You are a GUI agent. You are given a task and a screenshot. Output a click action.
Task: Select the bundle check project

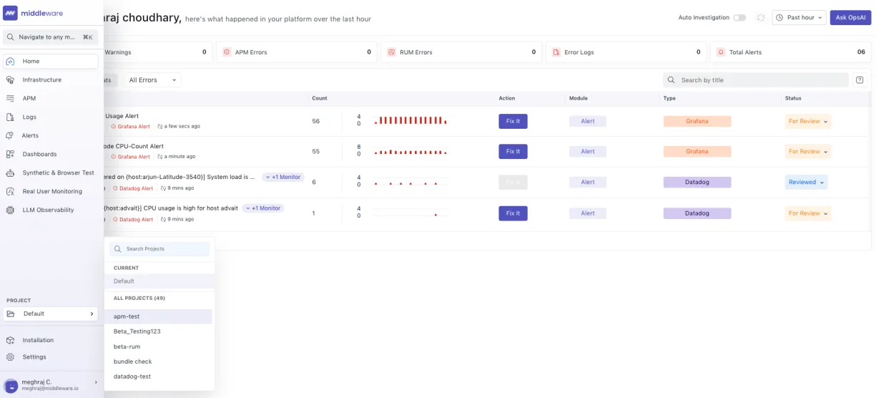tap(159, 361)
